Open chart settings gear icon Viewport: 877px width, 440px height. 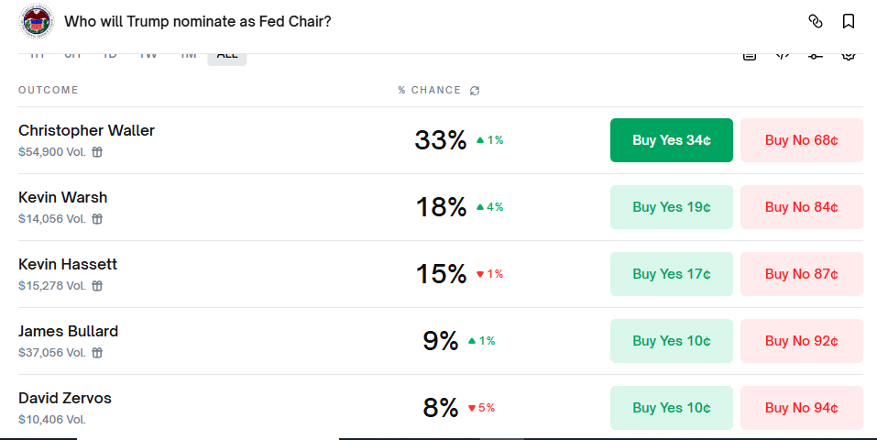[x=849, y=55]
